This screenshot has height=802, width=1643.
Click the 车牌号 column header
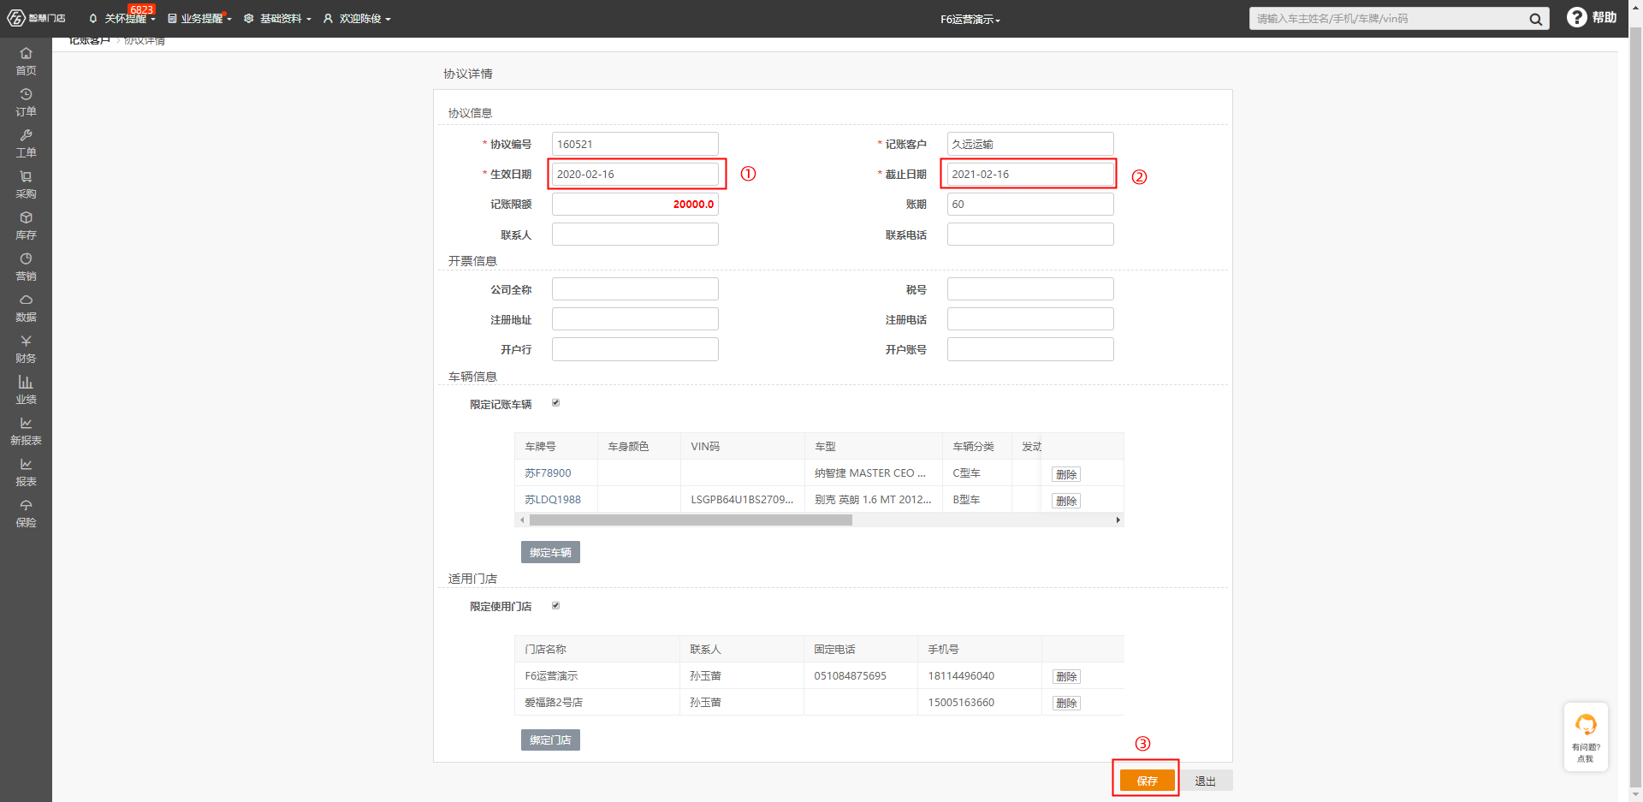(555, 446)
